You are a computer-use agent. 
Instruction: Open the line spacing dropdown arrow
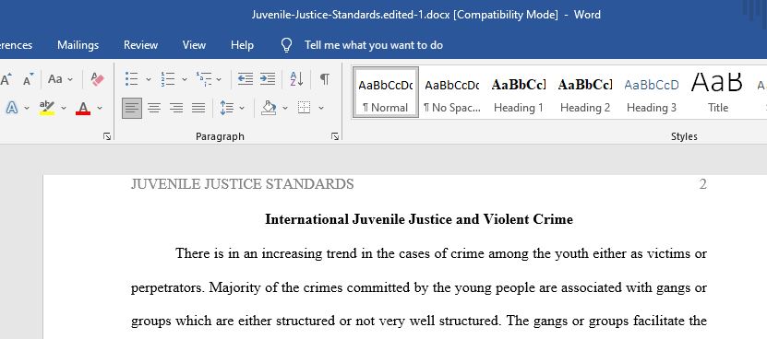(242, 108)
